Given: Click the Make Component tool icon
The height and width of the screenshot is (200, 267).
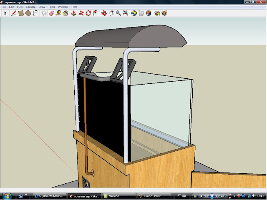Looking at the screenshot, I should [x=44, y=13].
